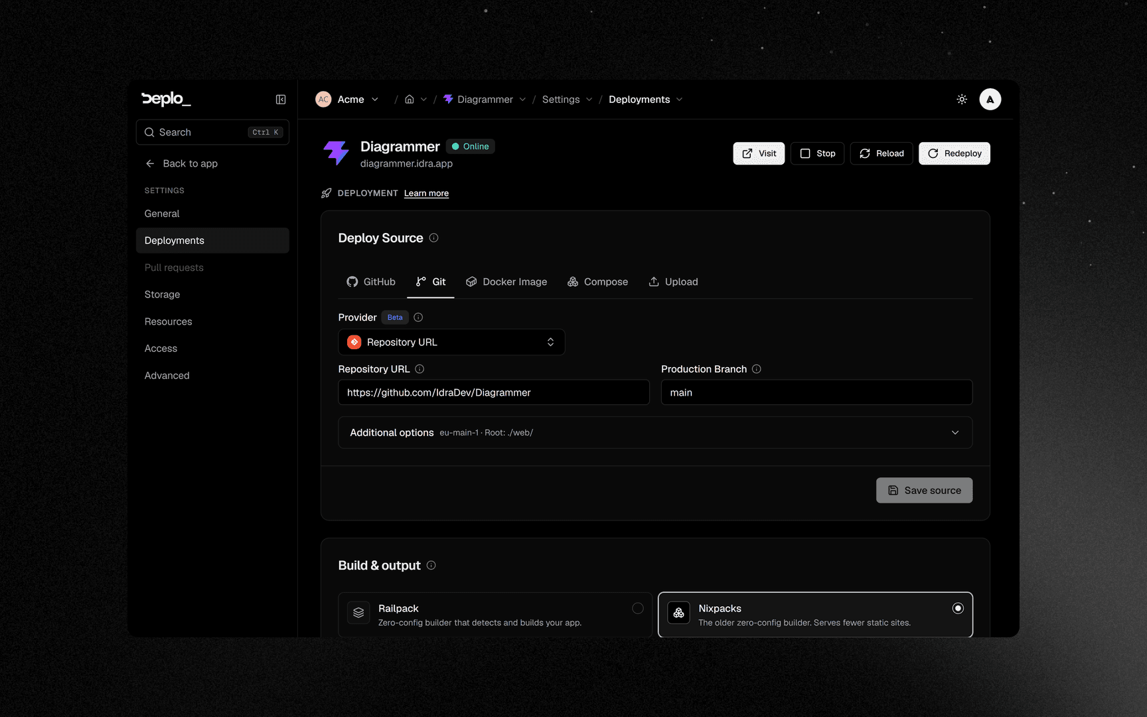1147x717 pixels.
Task: Click the Deploy Source info icon
Action: (433, 238)
